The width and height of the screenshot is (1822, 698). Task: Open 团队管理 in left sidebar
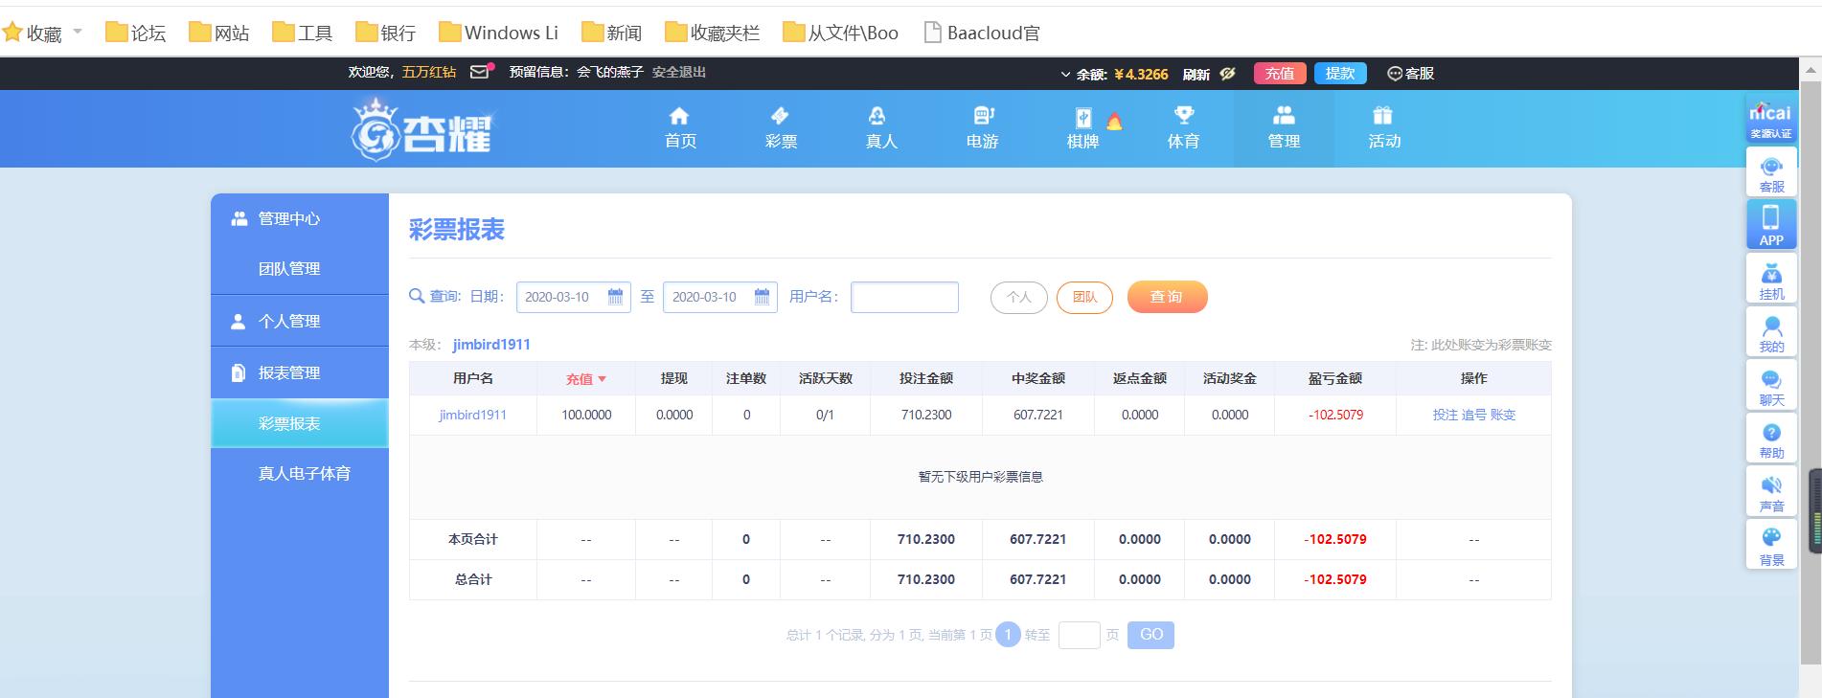tap(289, 269)
